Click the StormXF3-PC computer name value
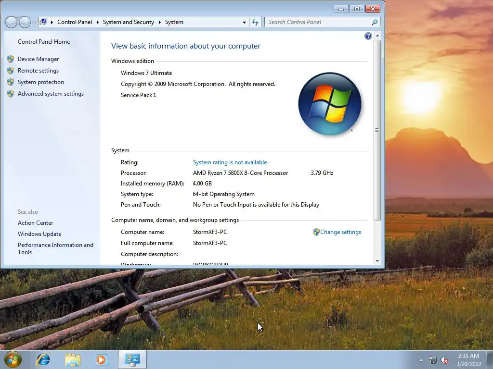Screen dimensions: 493x369 pyautogui.click(x=210, y=232)
